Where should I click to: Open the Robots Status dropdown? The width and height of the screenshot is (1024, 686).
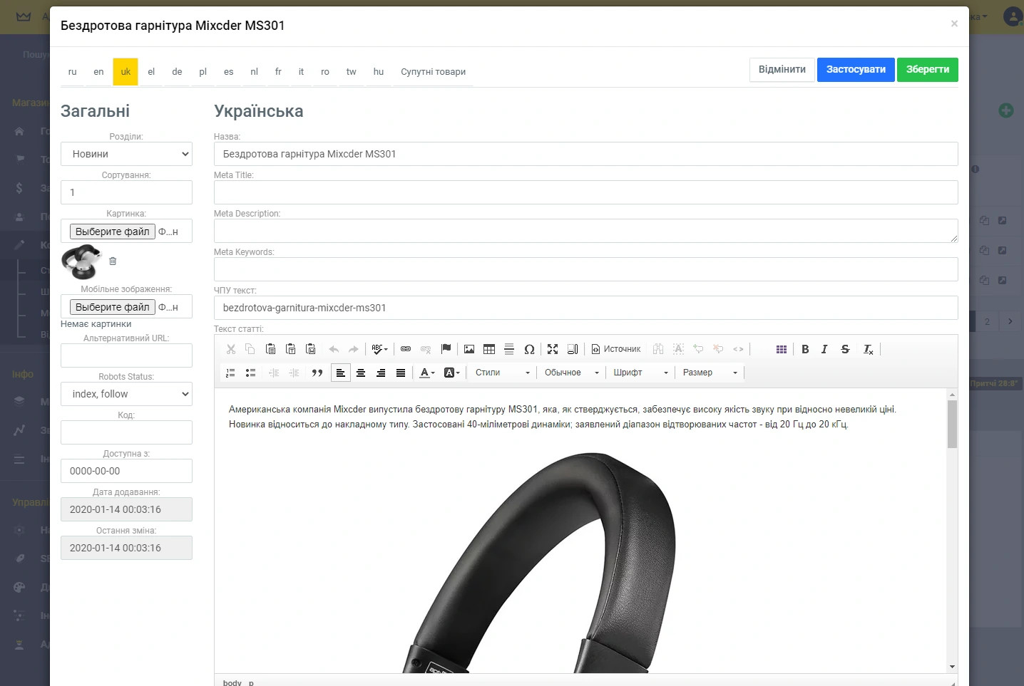coord(126,394)
